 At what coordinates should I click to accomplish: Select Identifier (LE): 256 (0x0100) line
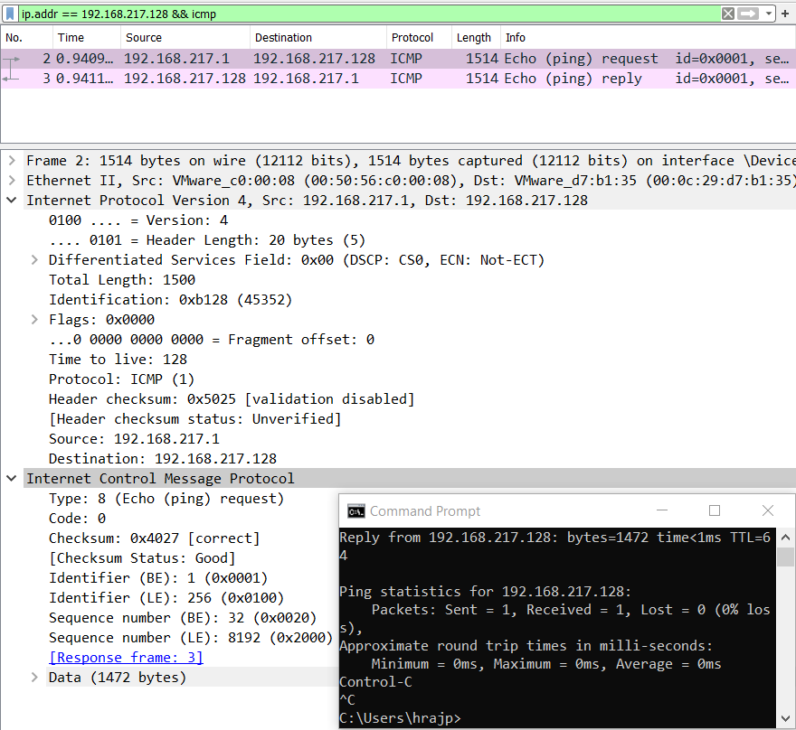pyautogui.click(x=166, y=598)
